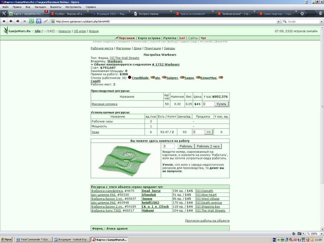Viewport: 324px width, 243px height.
Task: Click the green wireframe captcha image
Action: pos(125,160)
